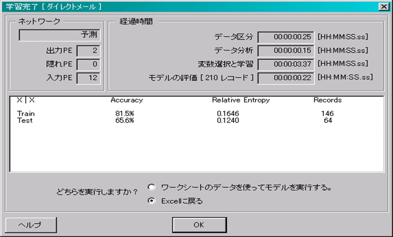Click the 出力PE value field

click(89, 51)
